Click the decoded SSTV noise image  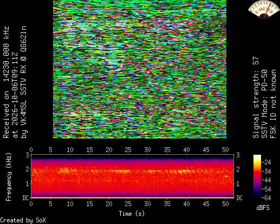(140, 69)
